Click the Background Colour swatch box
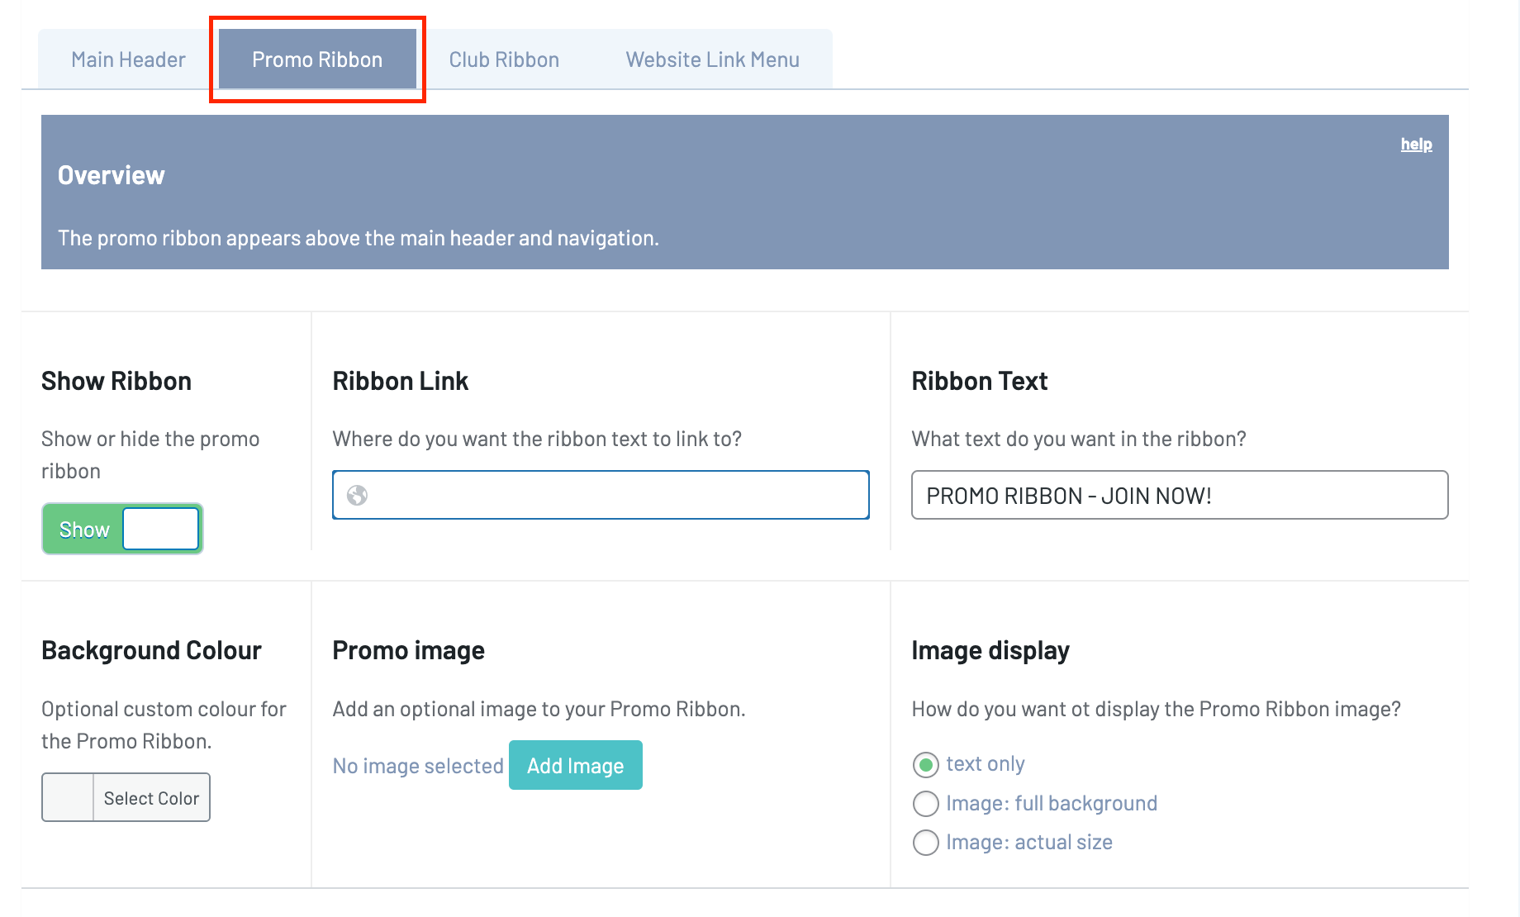Viewport: 1520px width, 917px height. [x=68, y=798]
